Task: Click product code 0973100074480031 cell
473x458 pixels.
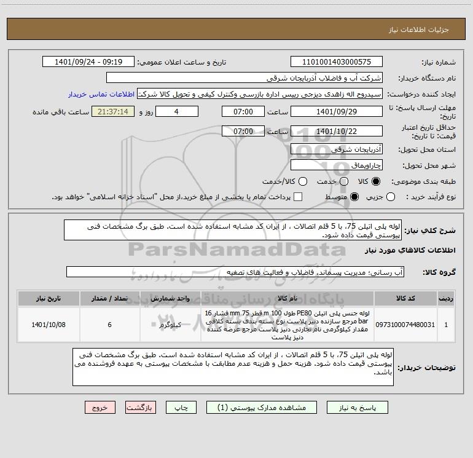Action: tap(405, 325)
